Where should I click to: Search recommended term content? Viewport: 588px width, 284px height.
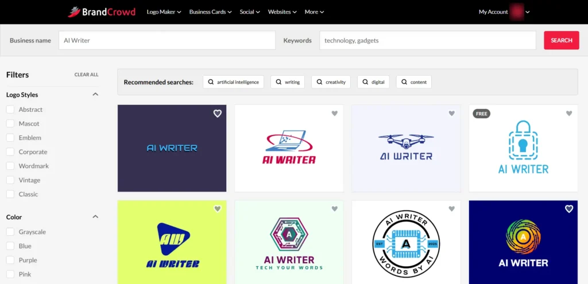tap(413, 82)
